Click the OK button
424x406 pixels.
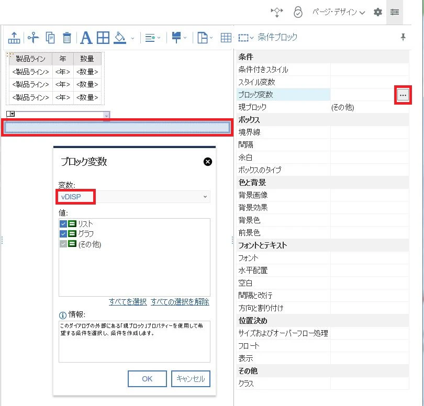click(147, 379)
